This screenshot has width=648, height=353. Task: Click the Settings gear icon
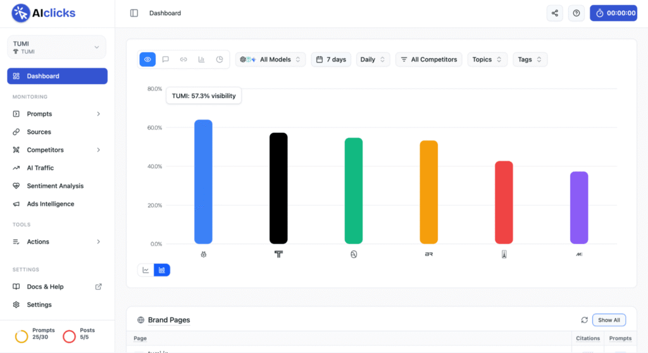[x=16, y=305]
